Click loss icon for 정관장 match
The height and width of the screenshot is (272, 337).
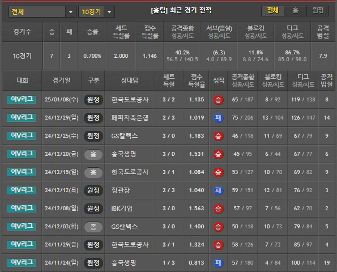[x=218, y=190]
